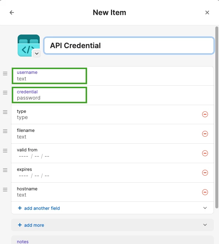
Task: Delete the hostname field
Action: (205, 192)
